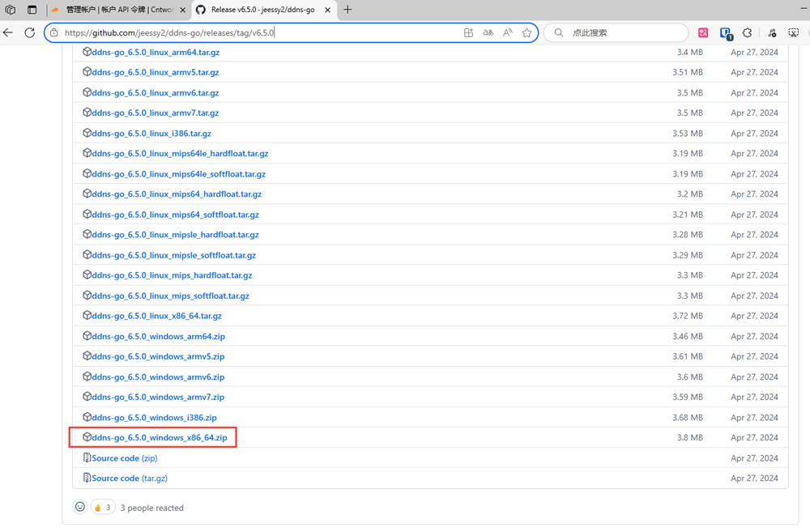Add this page to favorites with the star
Screen dimensions: 810x532
[x=527, y=32]
